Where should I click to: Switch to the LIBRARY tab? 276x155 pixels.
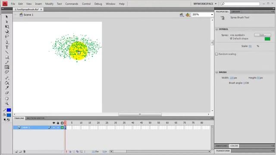[x=236, y=12]
